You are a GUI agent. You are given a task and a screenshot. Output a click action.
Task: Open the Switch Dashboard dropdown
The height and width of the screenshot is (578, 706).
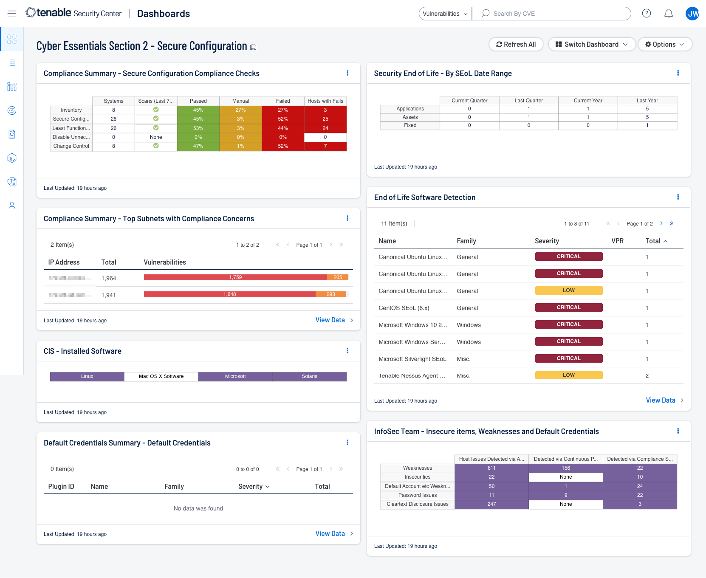pyautogui.click(x=591, y=44)
